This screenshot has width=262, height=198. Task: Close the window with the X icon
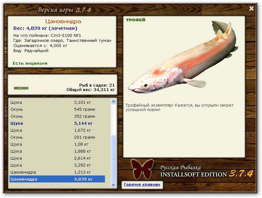tap(251, 8)
